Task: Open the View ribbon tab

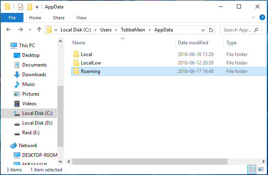Action: pyautogui.click(x=81, y=18)
